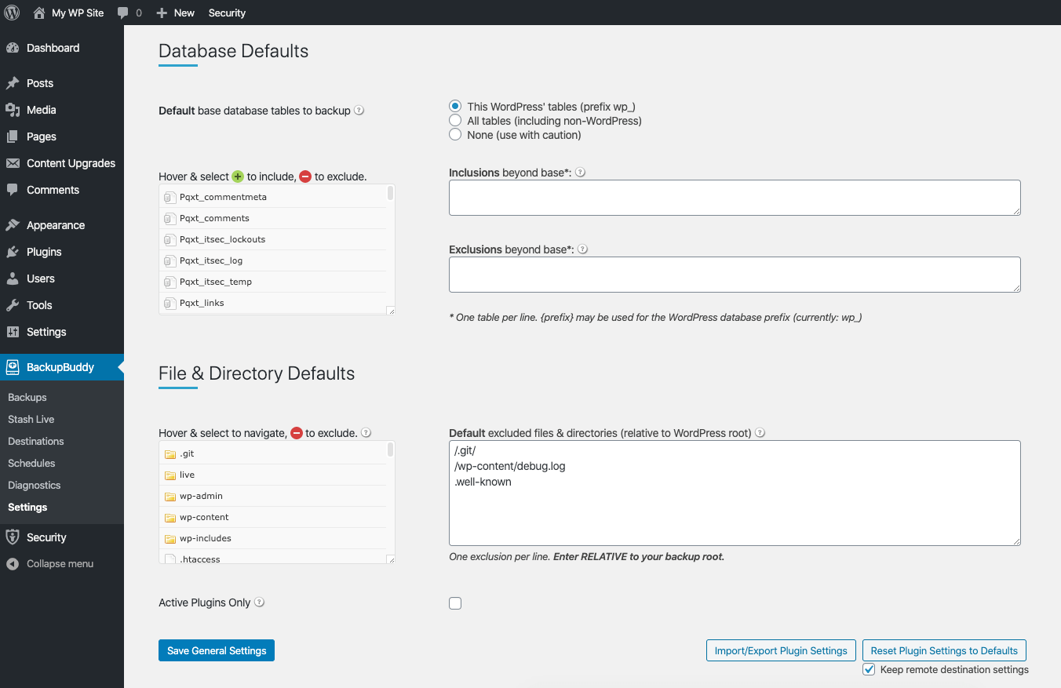Click the Comments speech bubble sidebar icon
This screenshot has width=1061, height=688.
pyautogui.click(x=13, y=190)
